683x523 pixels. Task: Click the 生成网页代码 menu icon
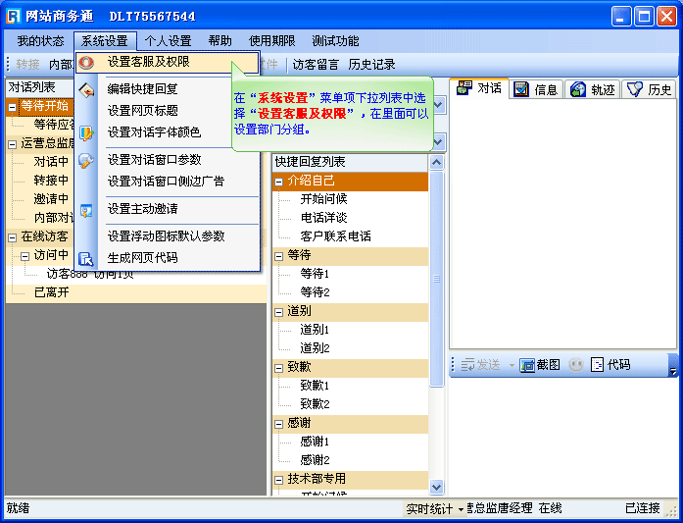tap(87, 258)
